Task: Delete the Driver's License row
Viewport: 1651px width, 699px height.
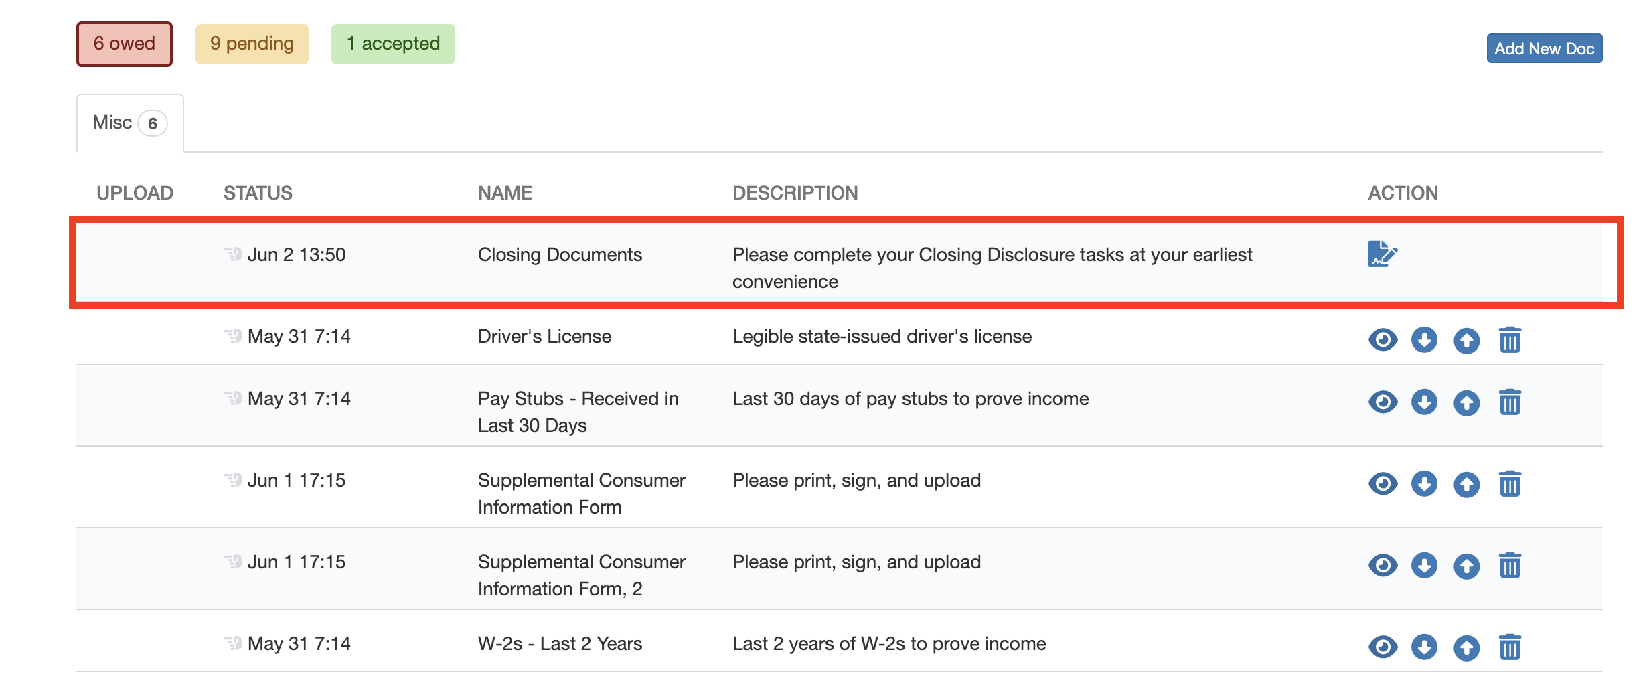Action: tap(1510, 340)
